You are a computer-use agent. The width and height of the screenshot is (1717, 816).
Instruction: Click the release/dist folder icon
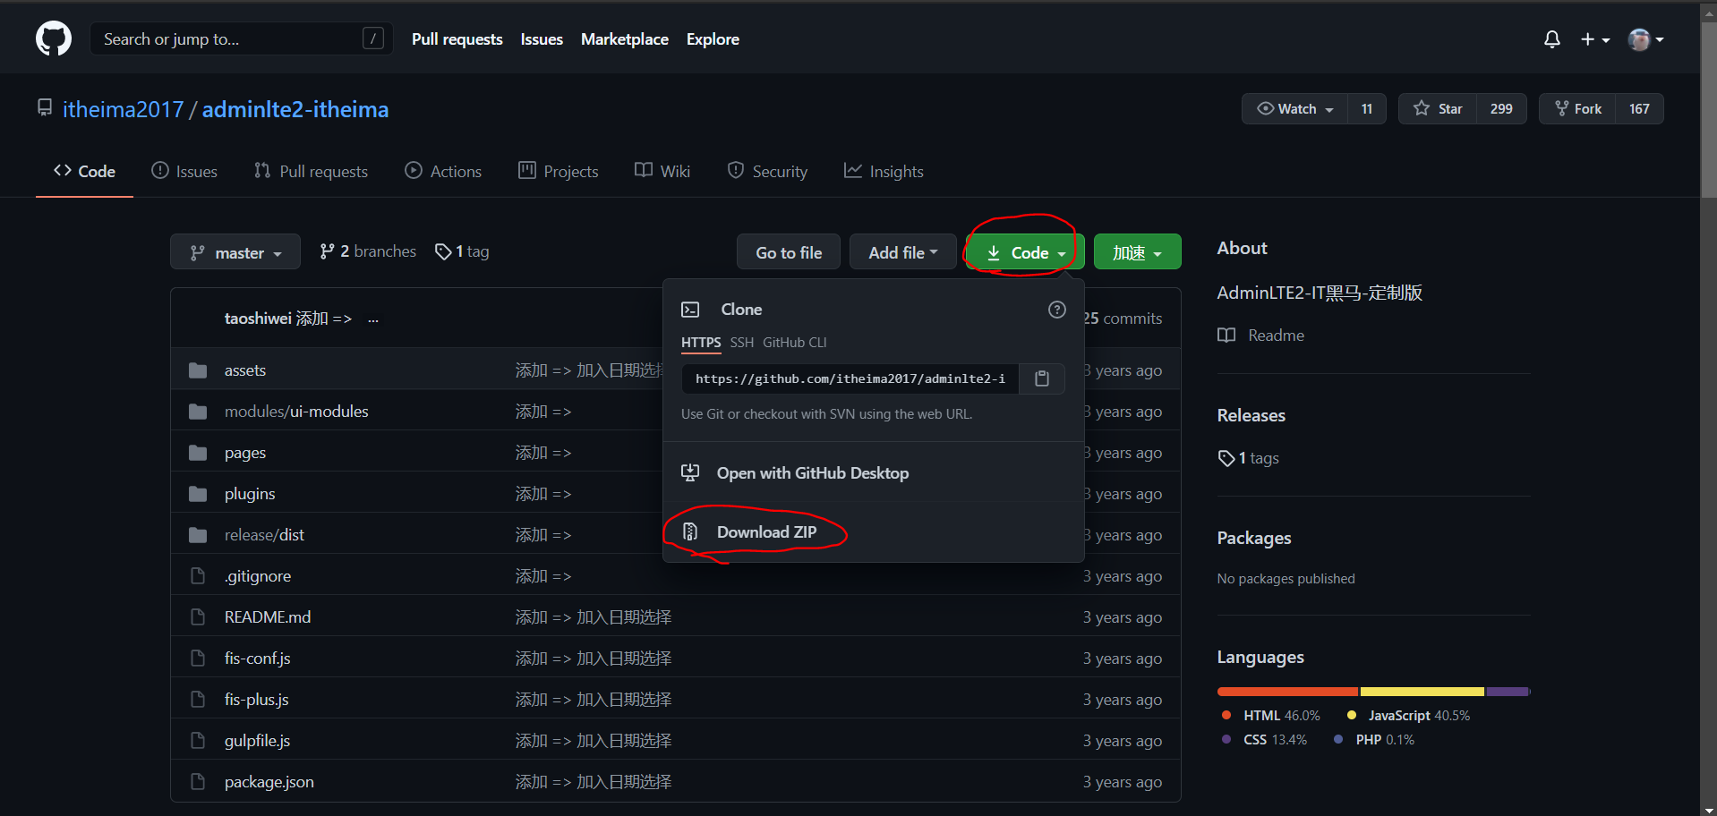pos(198,535)
